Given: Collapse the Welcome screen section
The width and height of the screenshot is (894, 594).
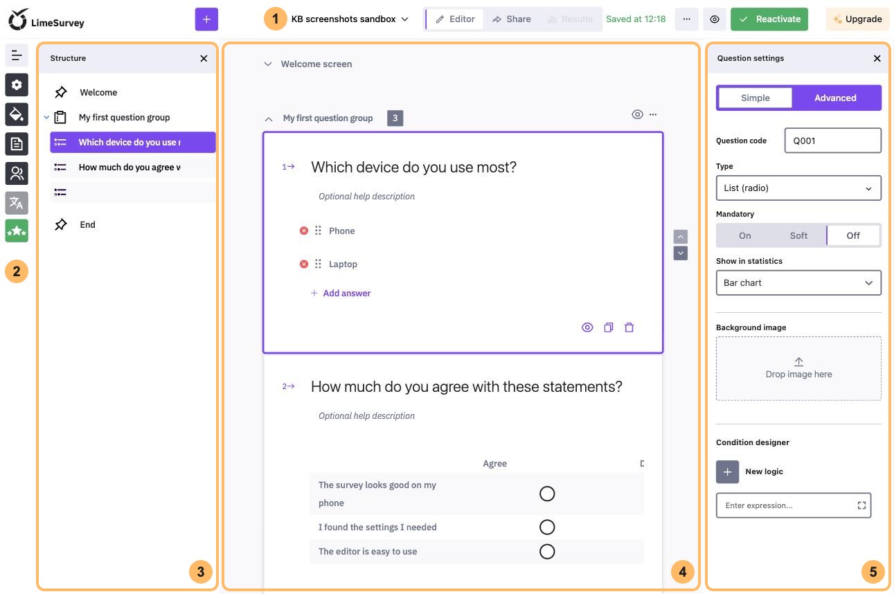Looking at the screenshot, I should pos(267,64).
